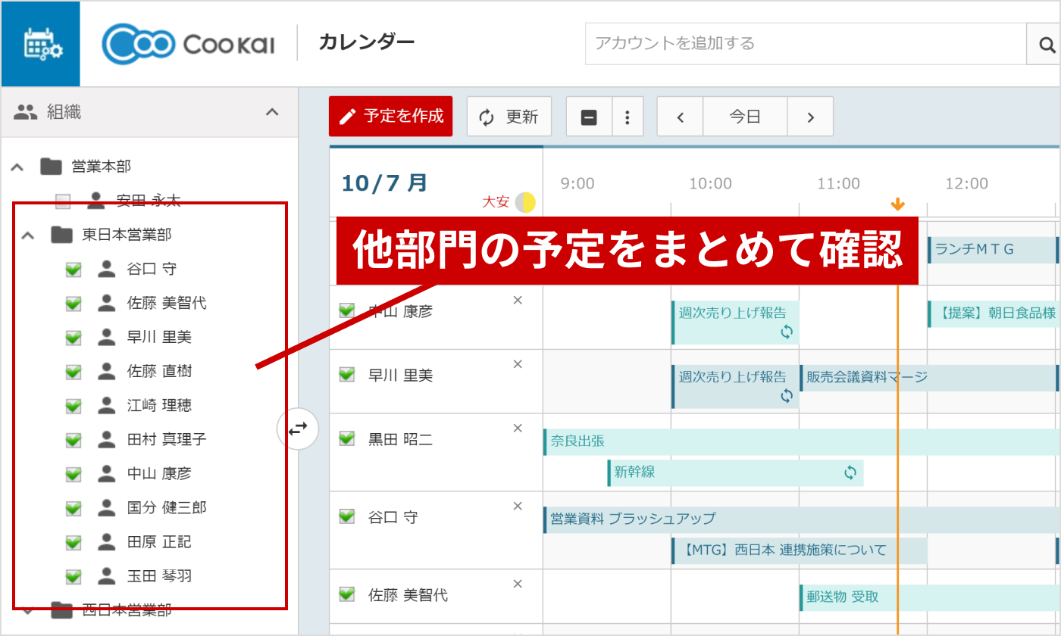
Task: Toggle 早川 里美 checkbox in calendar list
Action: 347,374
